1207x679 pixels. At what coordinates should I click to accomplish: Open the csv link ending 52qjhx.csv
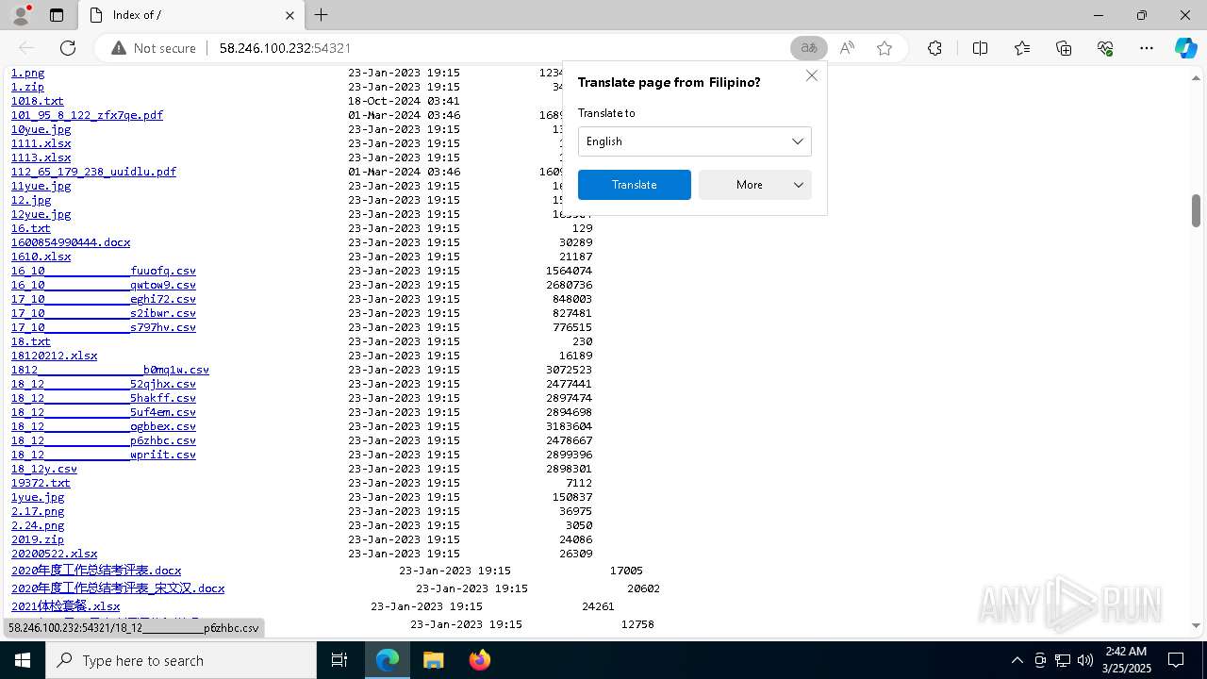[104, 384]
